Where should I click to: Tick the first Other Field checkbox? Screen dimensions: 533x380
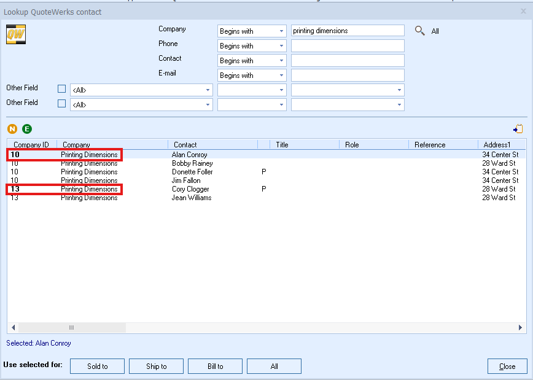pos(61,89)
